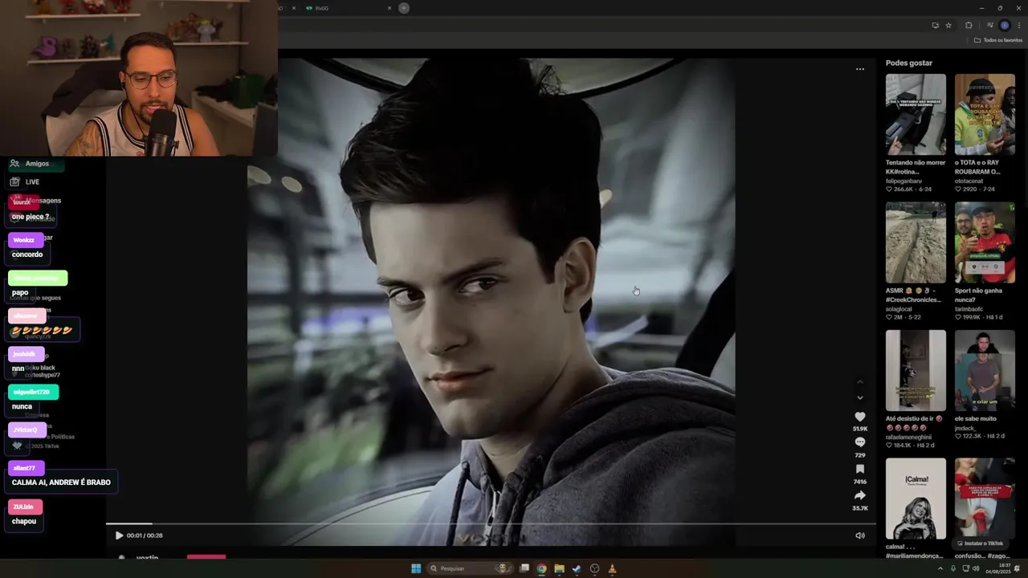Click the jmdock_ username
Screen dimensions: 1028x578
coord(967,428)
